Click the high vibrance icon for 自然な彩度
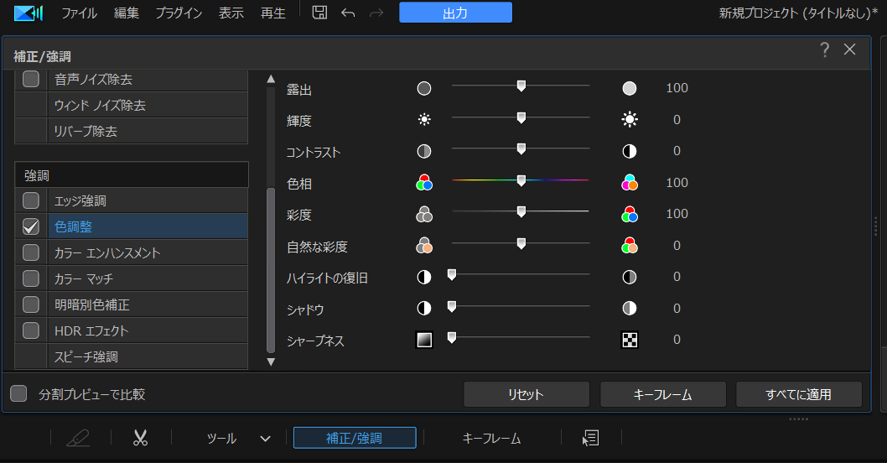Image resolution: width=887 pixels, height=463 pixels. tap(629, 245)
